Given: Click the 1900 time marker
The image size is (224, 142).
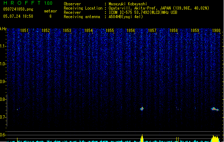Looking at the screenshot, I should 216,31.
